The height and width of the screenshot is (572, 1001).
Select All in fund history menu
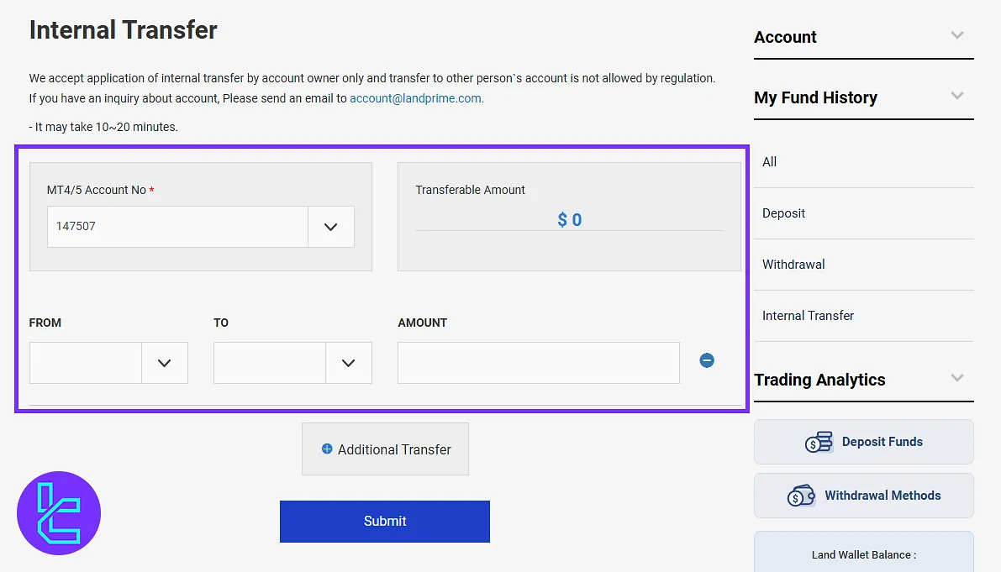[770, 162]
